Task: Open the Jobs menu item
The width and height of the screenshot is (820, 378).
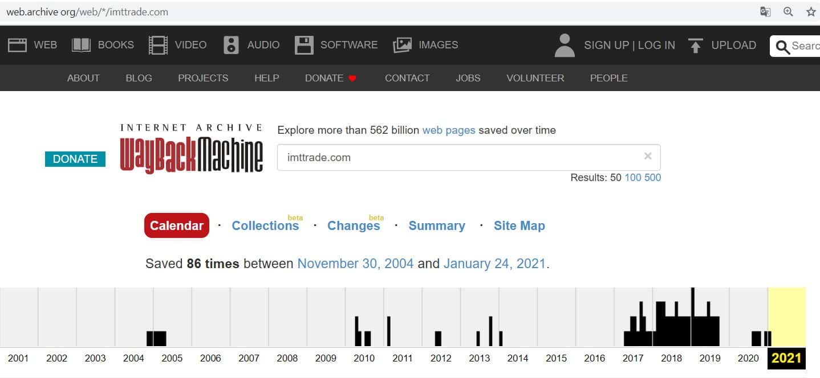Action: click(468, 78)
